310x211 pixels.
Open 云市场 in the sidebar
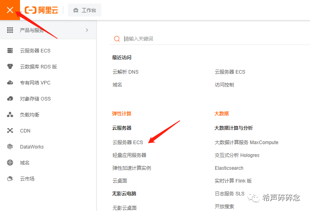(x=27, y=179)
